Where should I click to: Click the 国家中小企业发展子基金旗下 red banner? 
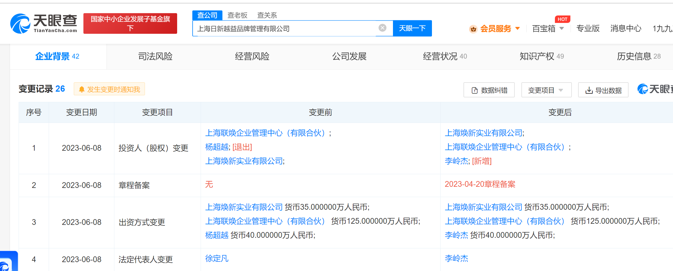(130, 23)
